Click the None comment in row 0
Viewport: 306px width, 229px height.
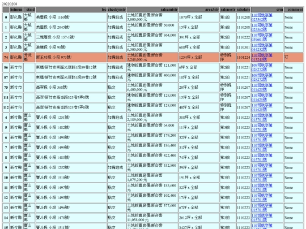click(x=294, y=17)
